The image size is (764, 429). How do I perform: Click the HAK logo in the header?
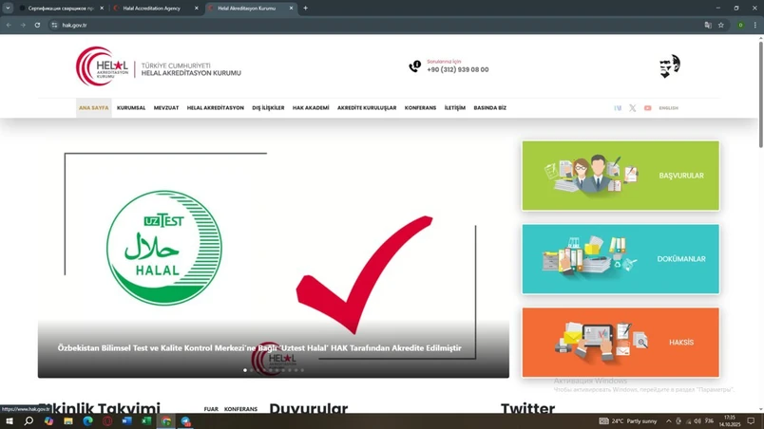[105, 66]
